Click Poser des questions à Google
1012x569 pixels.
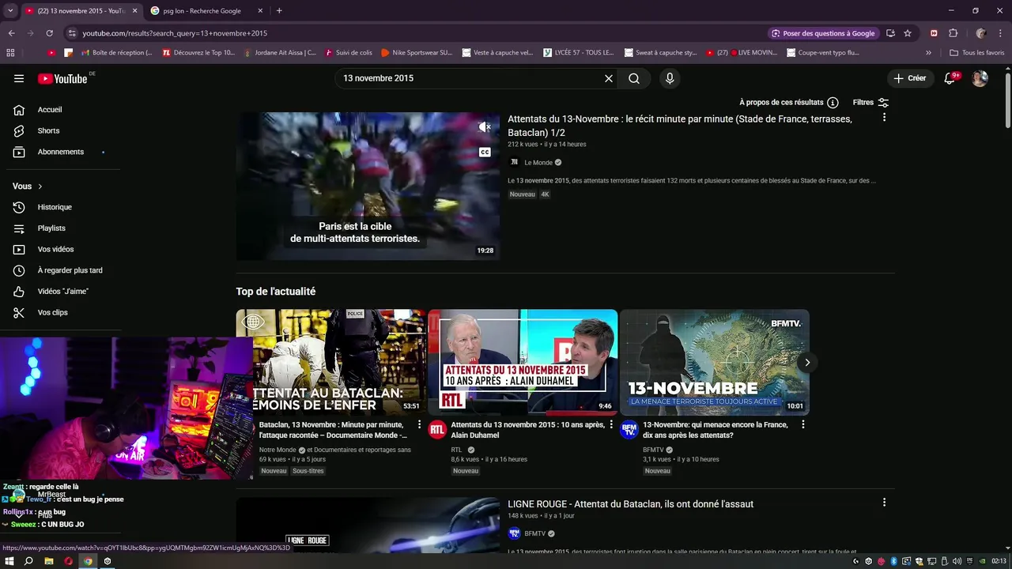(823, 33)
